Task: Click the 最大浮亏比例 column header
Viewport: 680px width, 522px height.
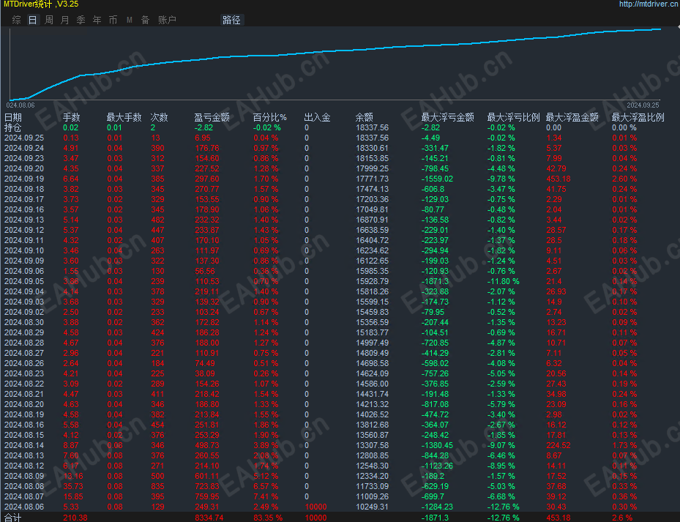Action: (513, 117)
